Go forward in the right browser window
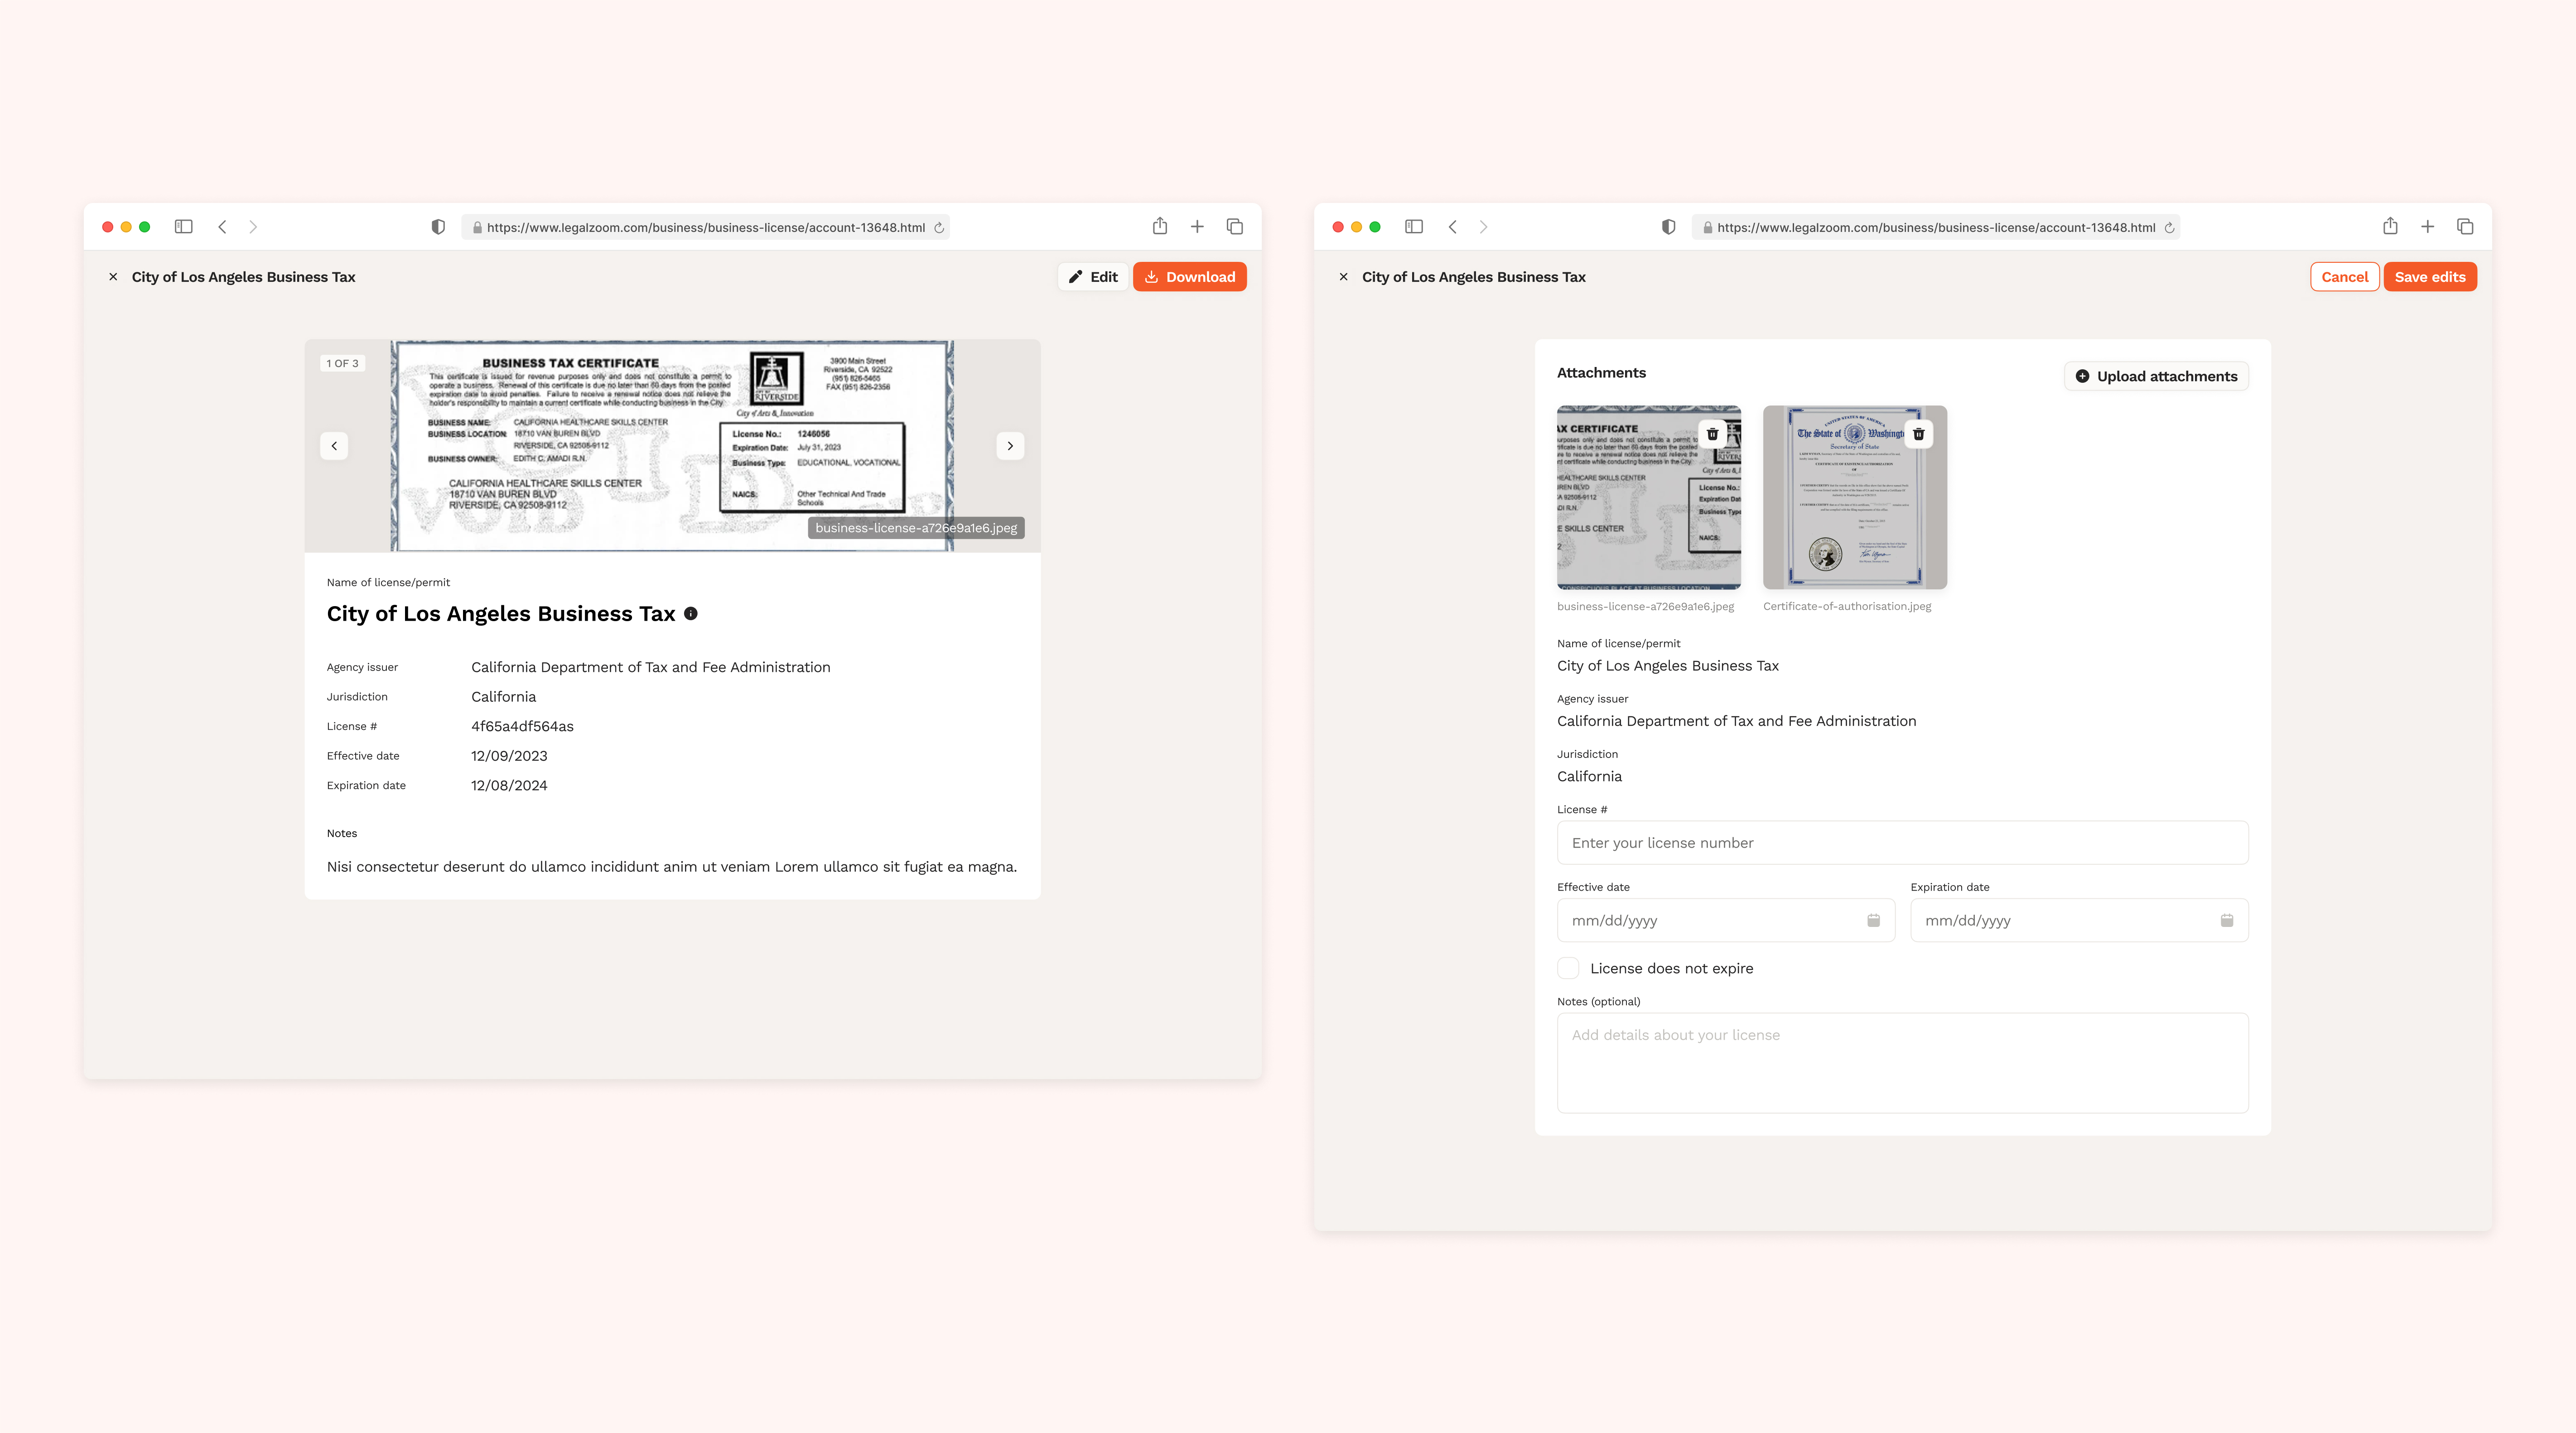 pos(1484,227)
